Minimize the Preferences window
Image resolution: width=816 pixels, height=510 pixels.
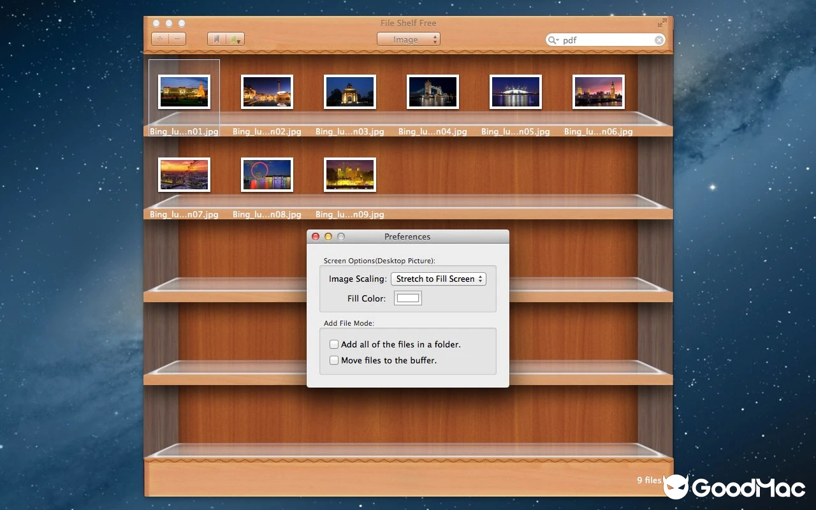[x=328, y=237]
